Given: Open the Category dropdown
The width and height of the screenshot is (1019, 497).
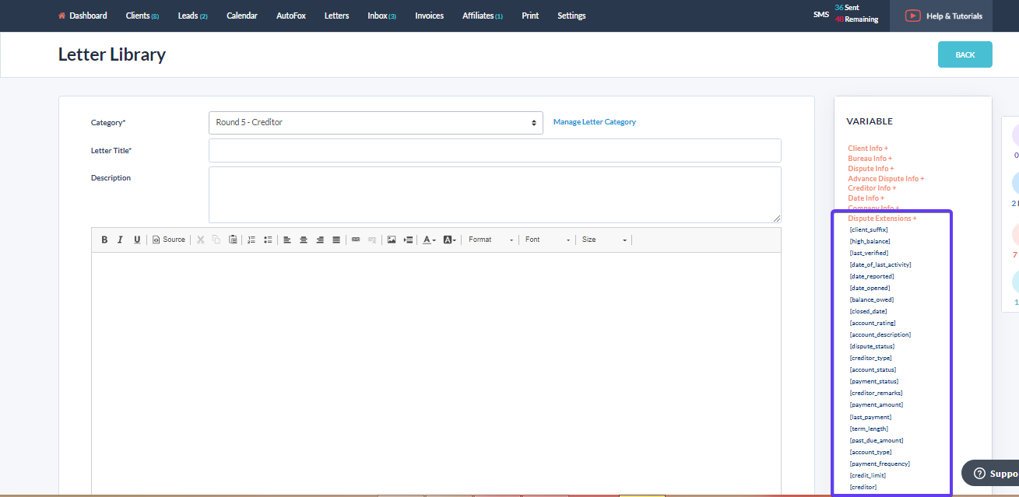Looking at the screenshot, I should (x=375, y=123).
